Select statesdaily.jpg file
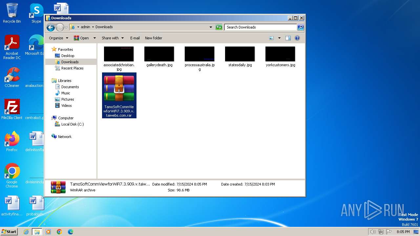Screen dimensions: 420x236 click(x=240, y=57)
